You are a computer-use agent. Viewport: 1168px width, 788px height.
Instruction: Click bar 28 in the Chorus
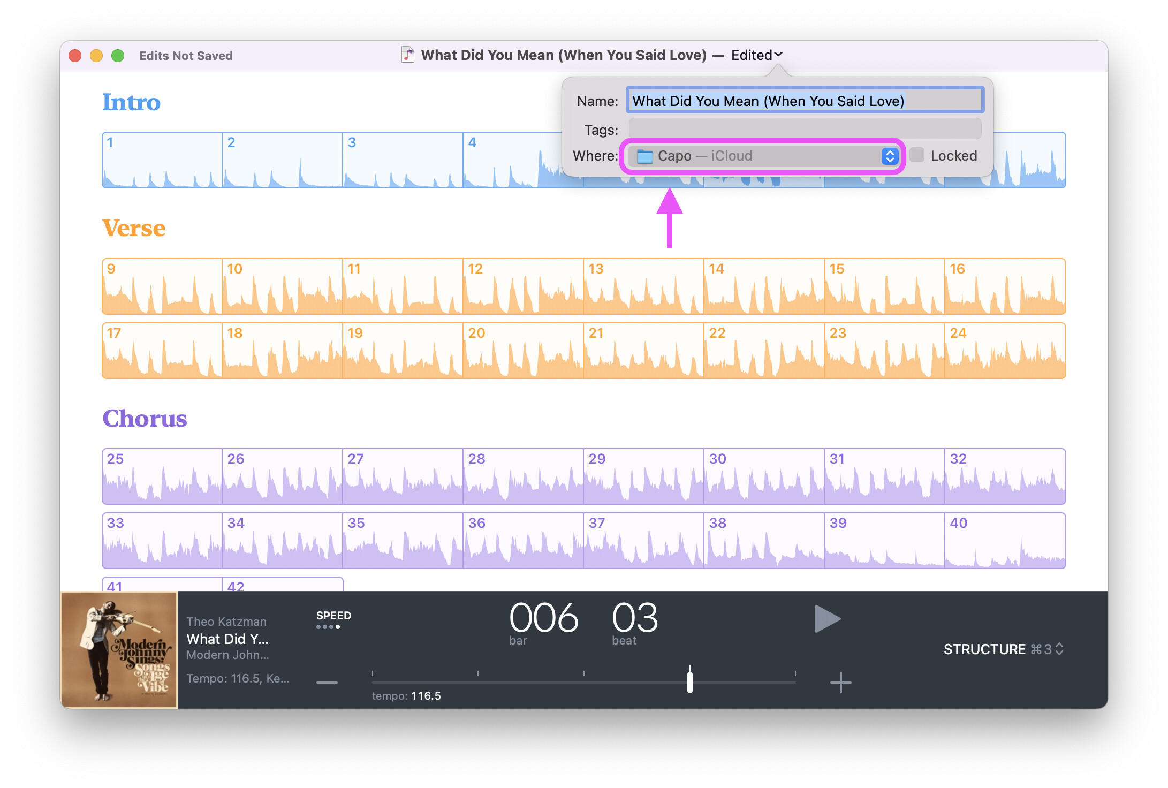click(x=524, y=476)
